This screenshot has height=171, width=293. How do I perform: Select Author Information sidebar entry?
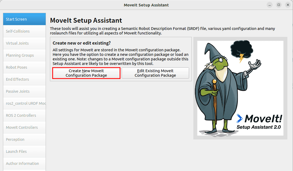[24, 164]
